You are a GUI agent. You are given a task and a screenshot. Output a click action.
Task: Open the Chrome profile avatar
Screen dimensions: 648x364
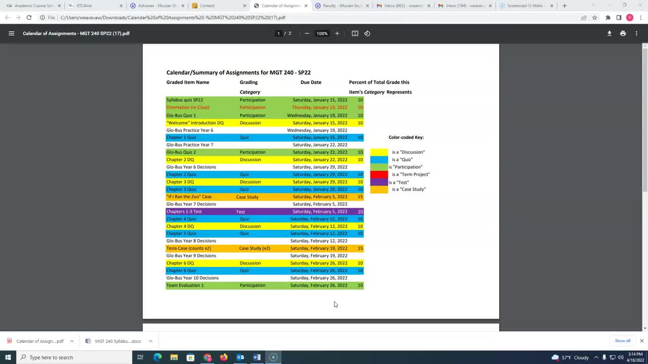pos(630,18)
